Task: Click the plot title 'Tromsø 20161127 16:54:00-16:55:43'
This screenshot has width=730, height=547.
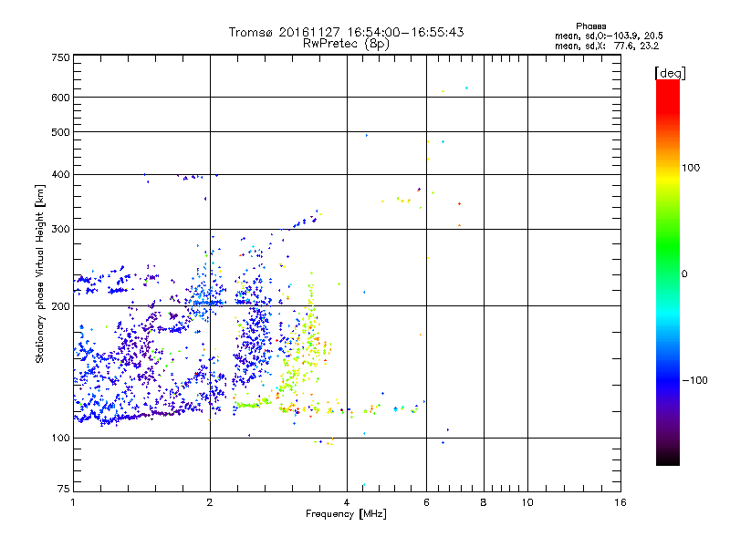Action: [346, 32]
